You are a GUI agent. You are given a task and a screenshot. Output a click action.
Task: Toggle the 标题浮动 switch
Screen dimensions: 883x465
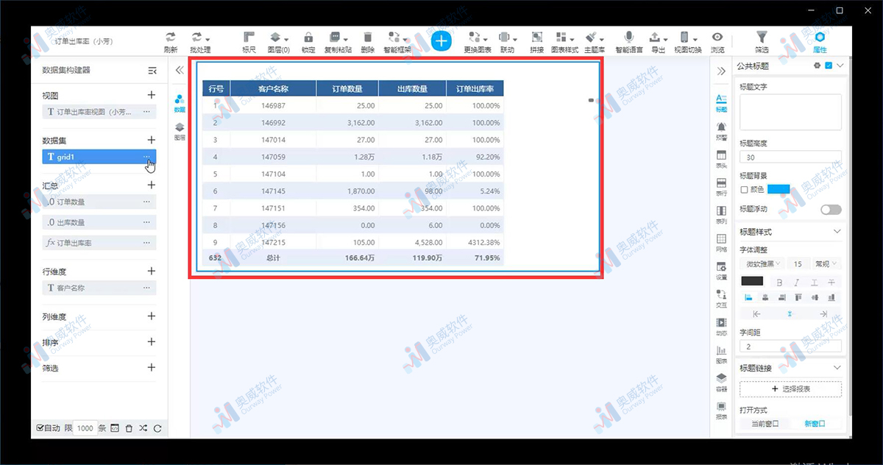[831, 210]
